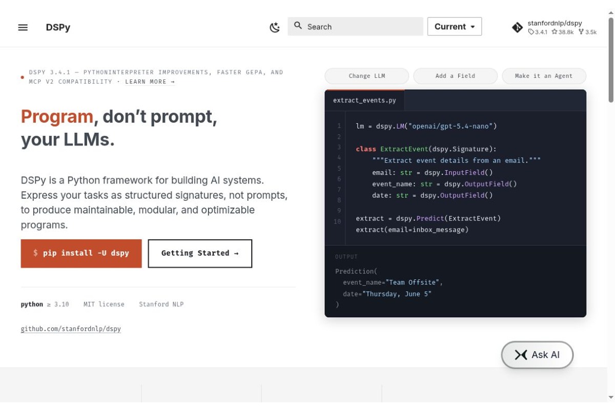Select the extract_events.py file tab

click(364, 100)
